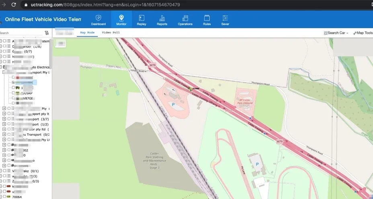Check the (0/1) group checkbox
The image size is (373, 199).
tap(4, 171)
